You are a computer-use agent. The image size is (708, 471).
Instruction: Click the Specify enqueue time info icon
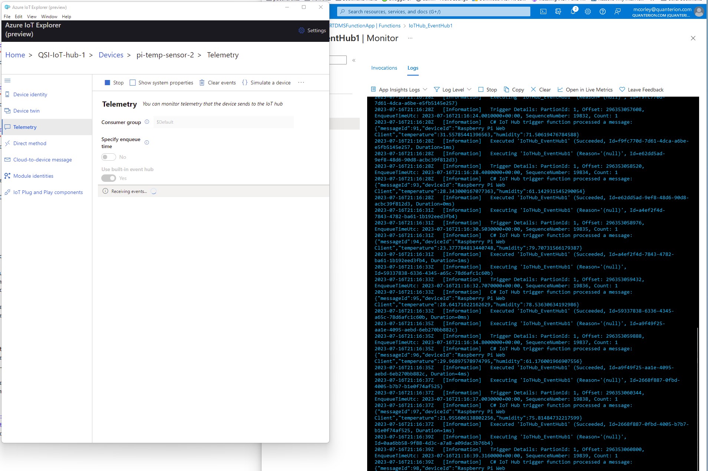coord(147,143)
